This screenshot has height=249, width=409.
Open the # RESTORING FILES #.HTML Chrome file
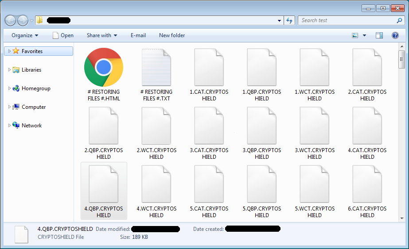click(x=104, y=67)
